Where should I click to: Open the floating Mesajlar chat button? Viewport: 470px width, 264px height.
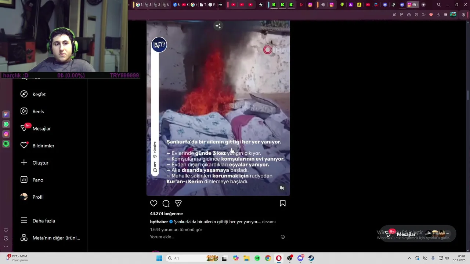tap(418, 234)
